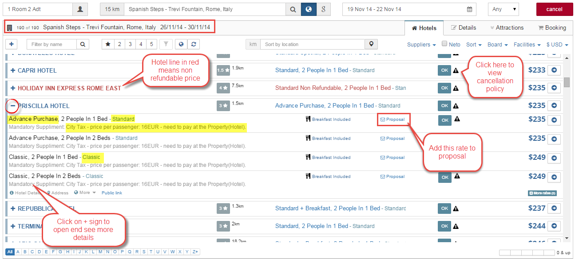Click the globe icon beside the refresh button
The height and width of the screenshot is (259, 575).
point(181,44)
